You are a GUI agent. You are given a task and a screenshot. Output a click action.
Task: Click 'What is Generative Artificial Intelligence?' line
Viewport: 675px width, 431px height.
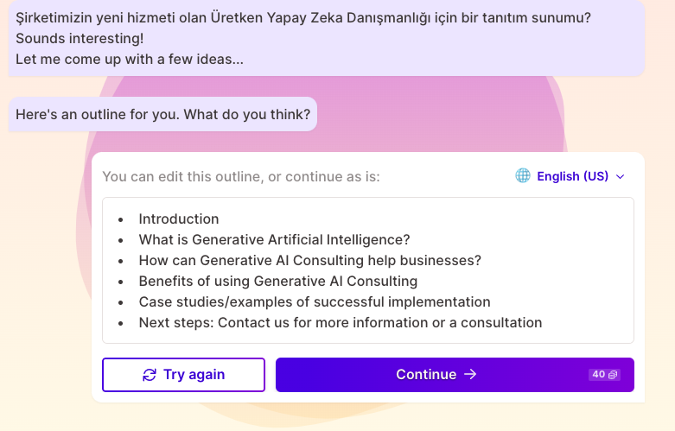pos(274,239)
